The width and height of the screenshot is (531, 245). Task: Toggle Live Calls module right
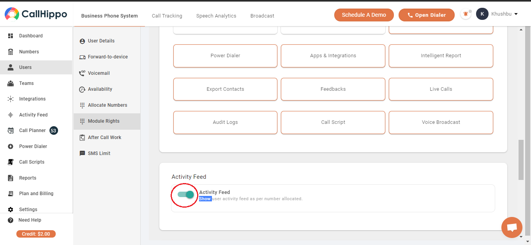pyautogui.click(x=441, y=89)
